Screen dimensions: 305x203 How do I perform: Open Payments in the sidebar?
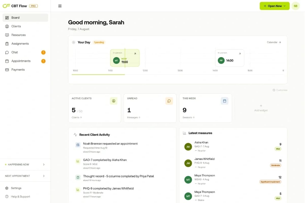click(x=25, y=70)
